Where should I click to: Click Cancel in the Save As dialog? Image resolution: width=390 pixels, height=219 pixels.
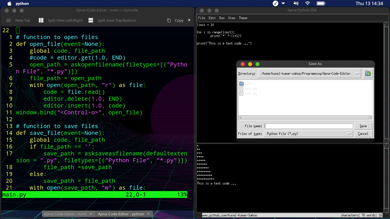[363, 134]
